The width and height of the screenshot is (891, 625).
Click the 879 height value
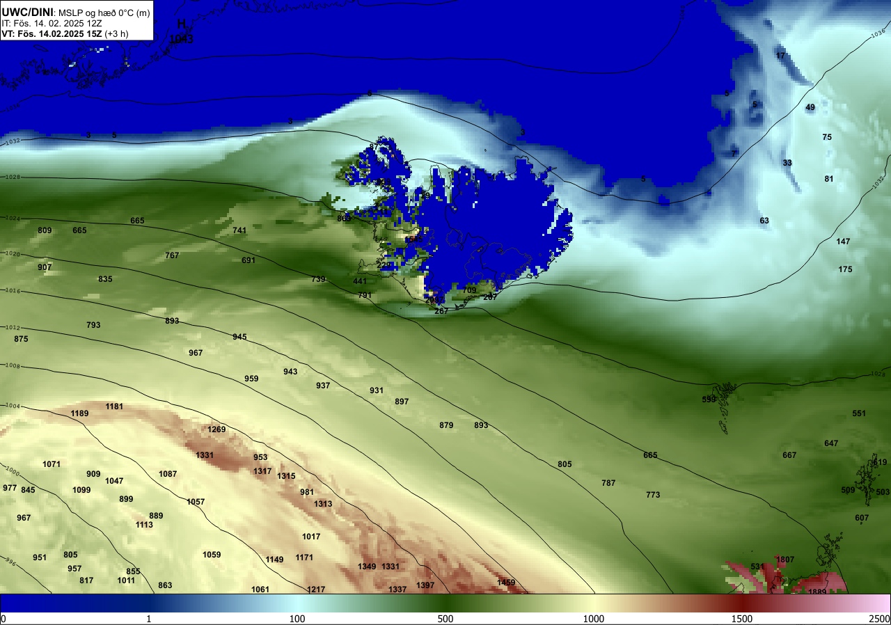tap(446, 425)
